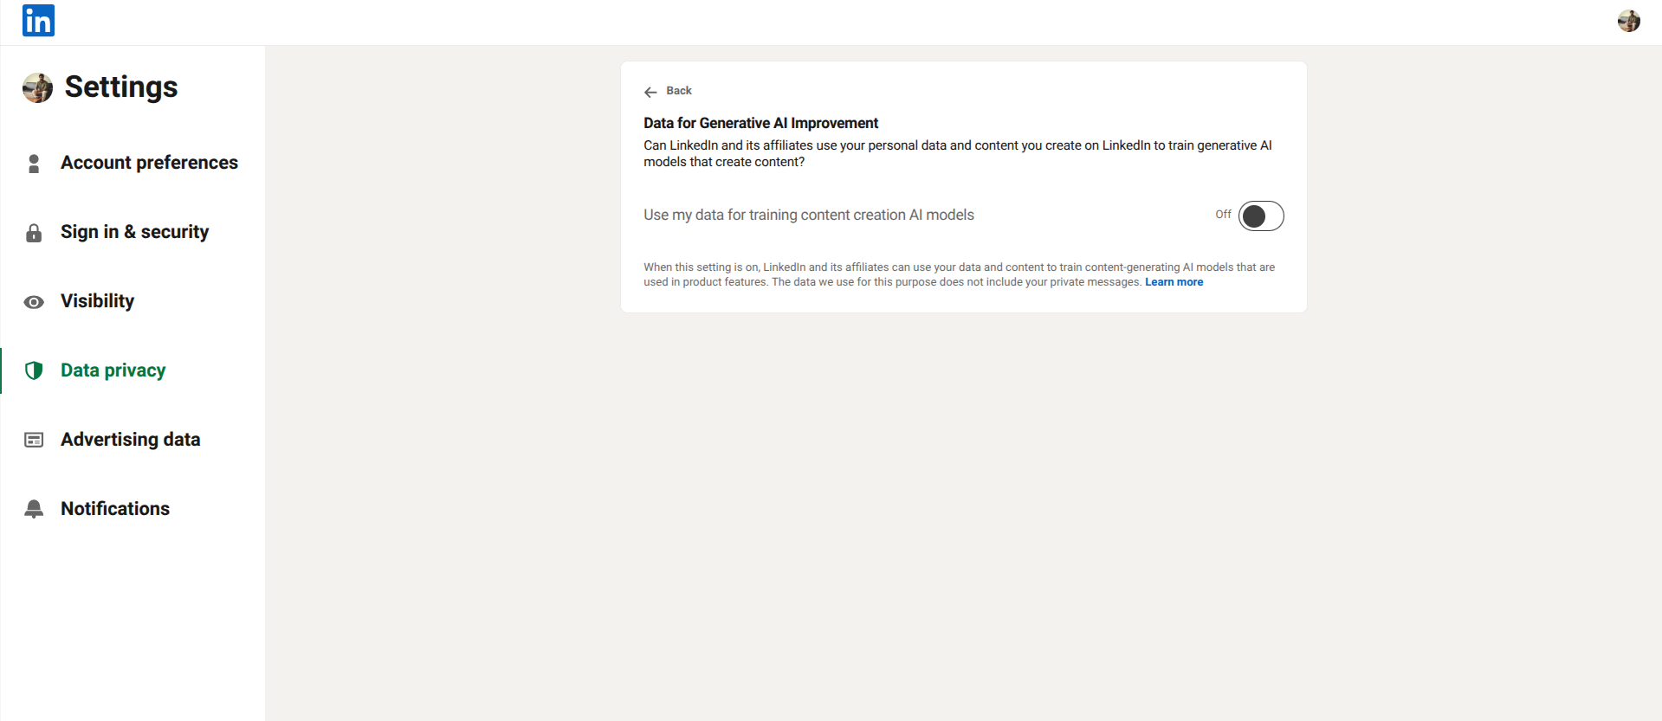Click the Back text link
Screen dimensions: 1662x721
tap(678, 91)
